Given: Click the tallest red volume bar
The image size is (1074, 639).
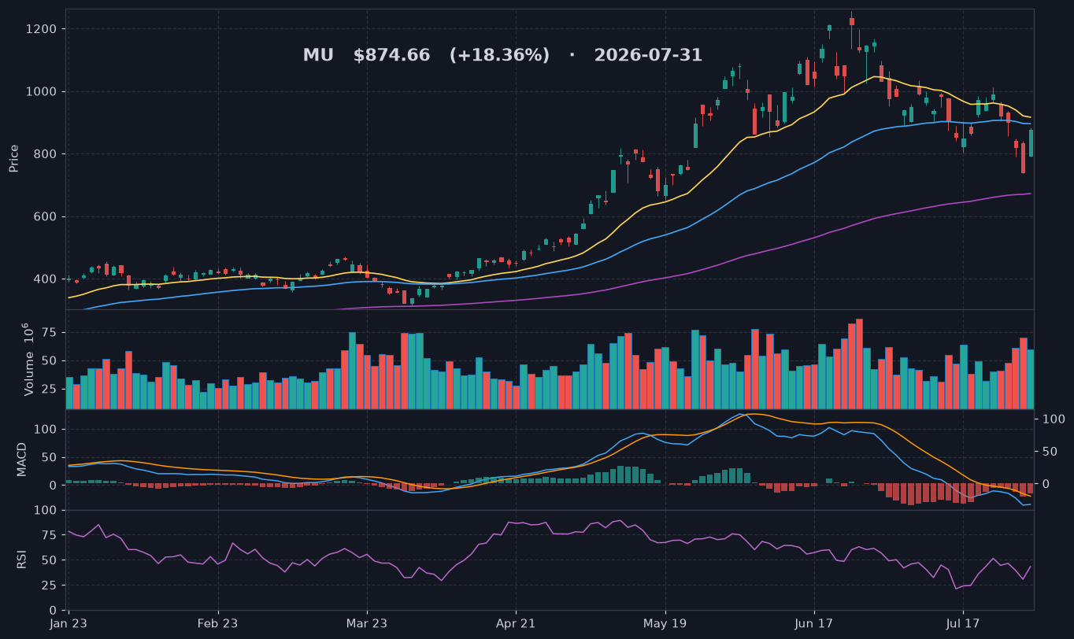Looking at the screenshot, I should tap(859, 364).
